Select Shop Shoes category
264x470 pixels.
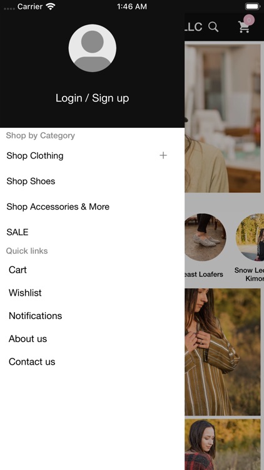pos(31,181)
